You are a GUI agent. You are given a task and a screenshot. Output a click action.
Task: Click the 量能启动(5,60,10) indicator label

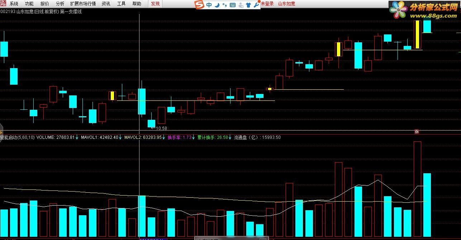tap(17, 137)
